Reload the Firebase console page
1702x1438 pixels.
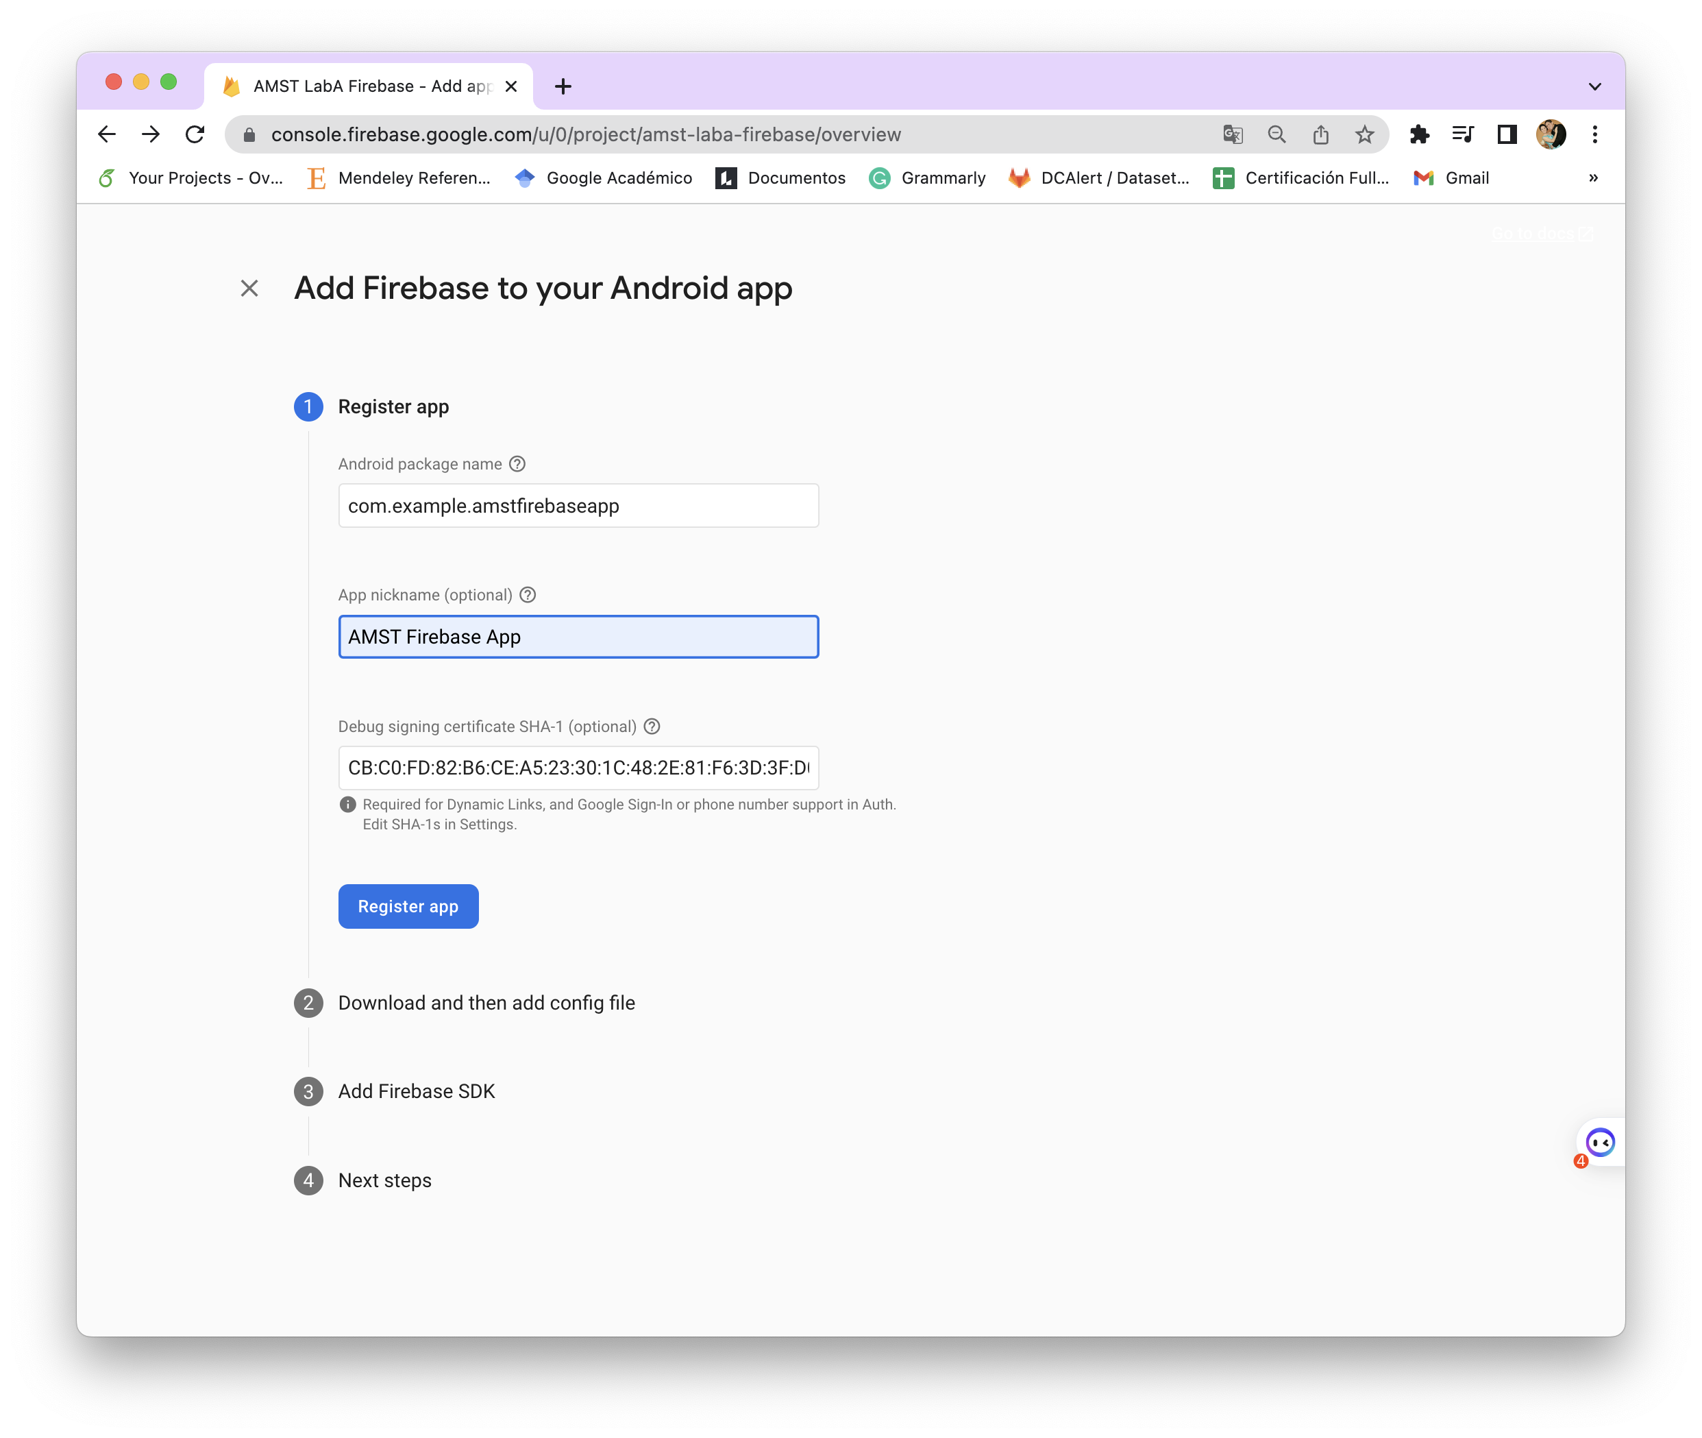tap(195, 134)
